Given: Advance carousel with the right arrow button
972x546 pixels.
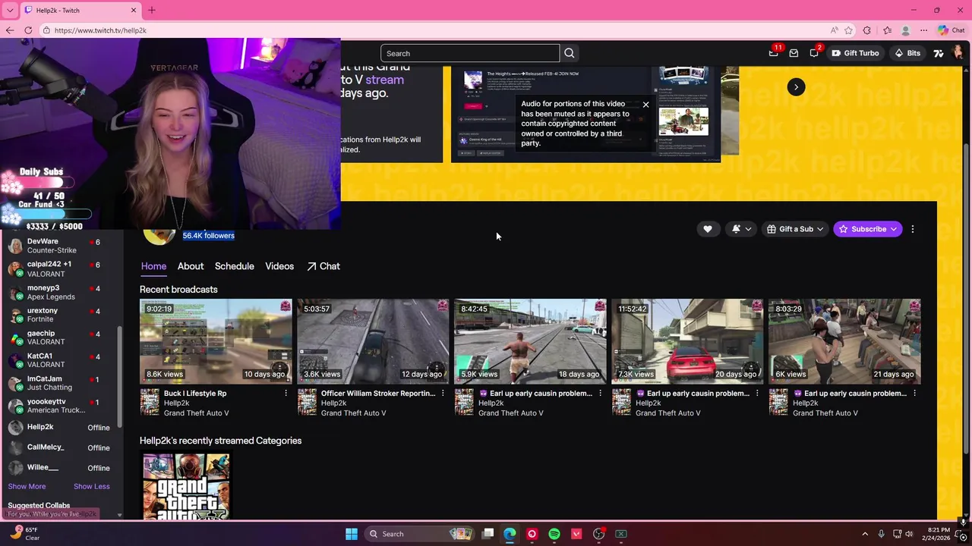Looking at the screenshot, I should 796,87.
